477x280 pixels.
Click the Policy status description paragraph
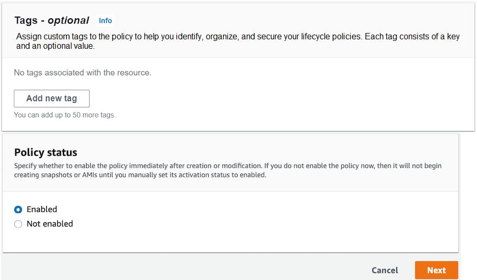click(228, 170)
